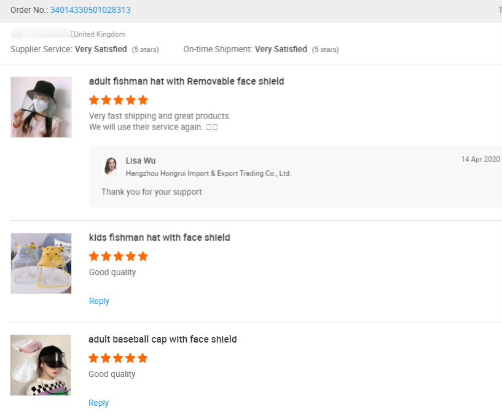The width and height of the screenshot is (502, 415).
Task: Click adult fishman hat with Removable face shield title
Action: [x=186, y=82]
